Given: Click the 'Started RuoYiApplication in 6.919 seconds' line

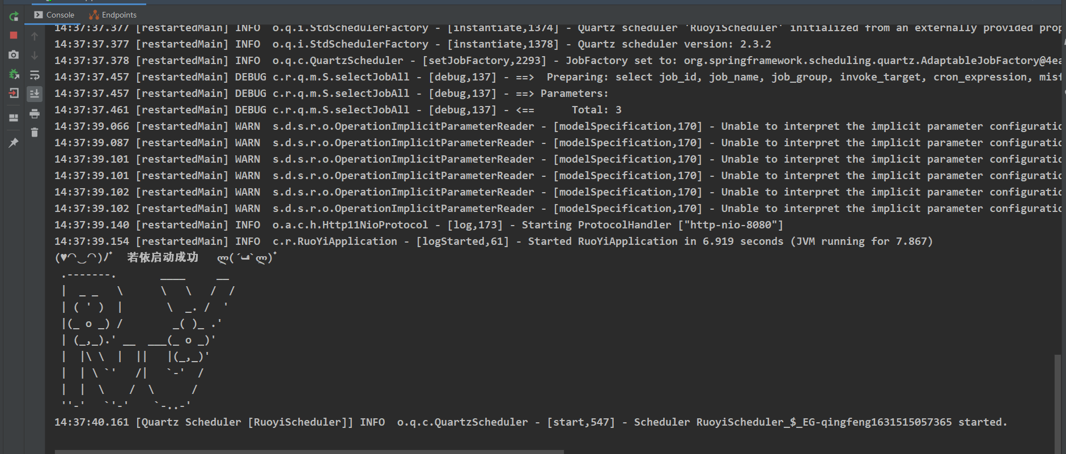Looking at the screenshot, I should pos(494,241).
